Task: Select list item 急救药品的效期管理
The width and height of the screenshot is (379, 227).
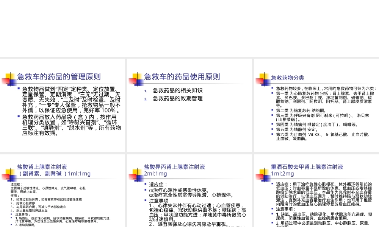Action: [178, 98]
